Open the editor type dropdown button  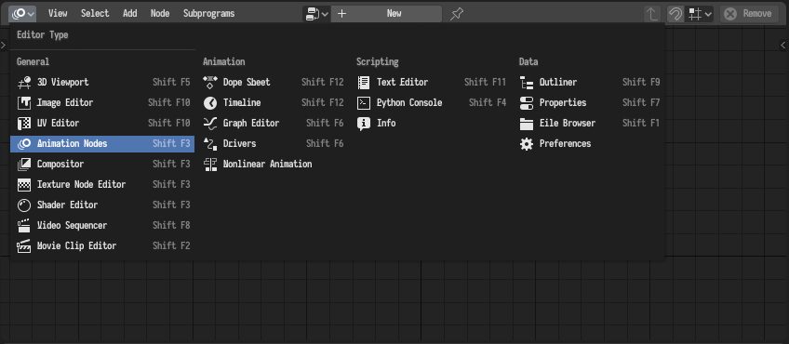tap(23, 14)
